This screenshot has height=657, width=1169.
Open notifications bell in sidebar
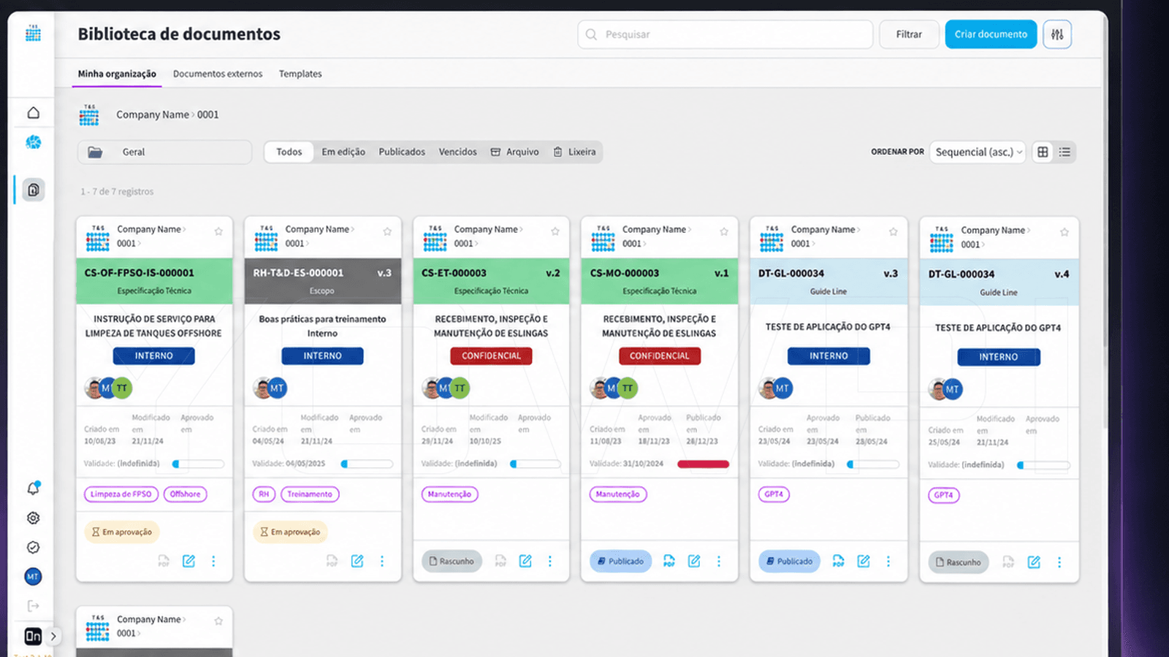pos(33,488)
